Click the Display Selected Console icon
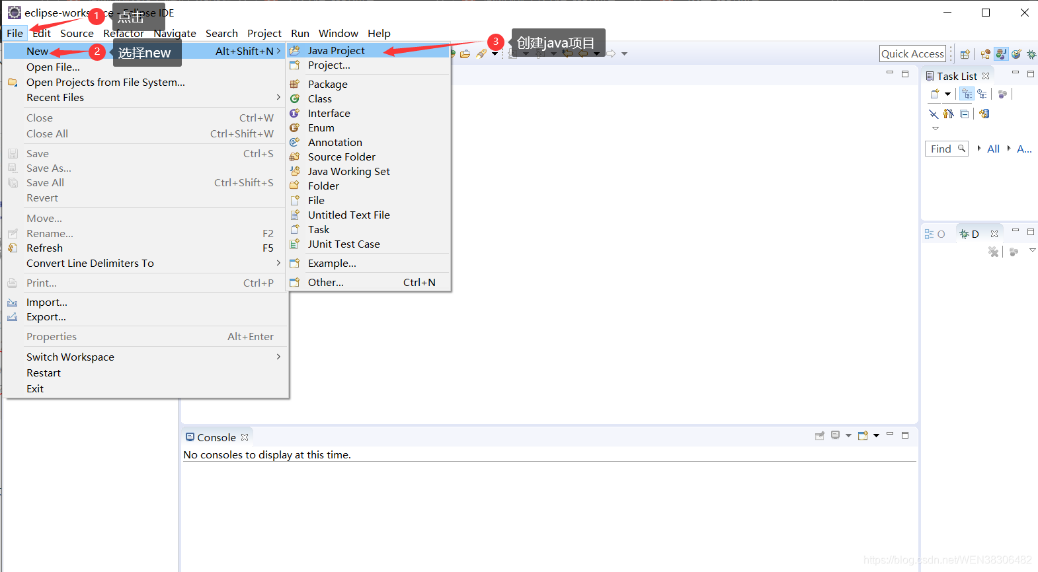The height and width of the screenshot is (572, 1038). click(x=836, y=435)
